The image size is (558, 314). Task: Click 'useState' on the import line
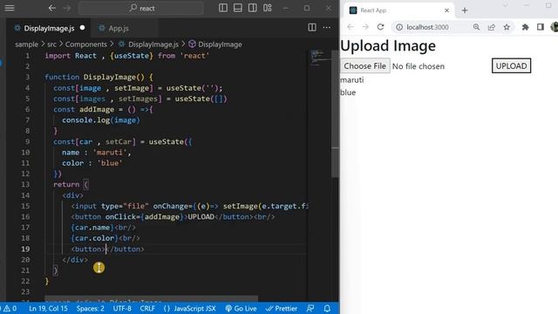point(132,56)
